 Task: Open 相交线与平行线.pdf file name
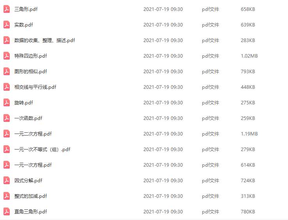pos(35,87)
